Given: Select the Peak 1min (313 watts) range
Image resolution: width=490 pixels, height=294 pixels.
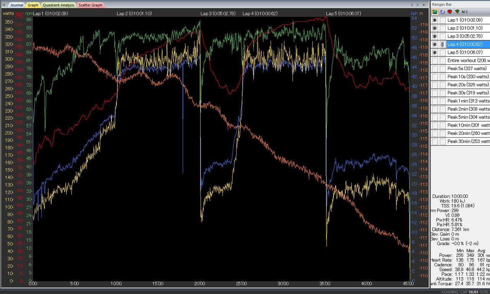Looking at the screenshot, I should point(468,101).
